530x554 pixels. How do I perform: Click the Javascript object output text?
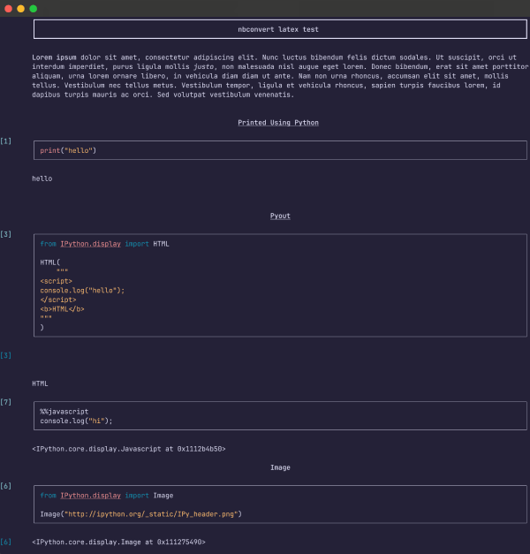pos(129,449)
